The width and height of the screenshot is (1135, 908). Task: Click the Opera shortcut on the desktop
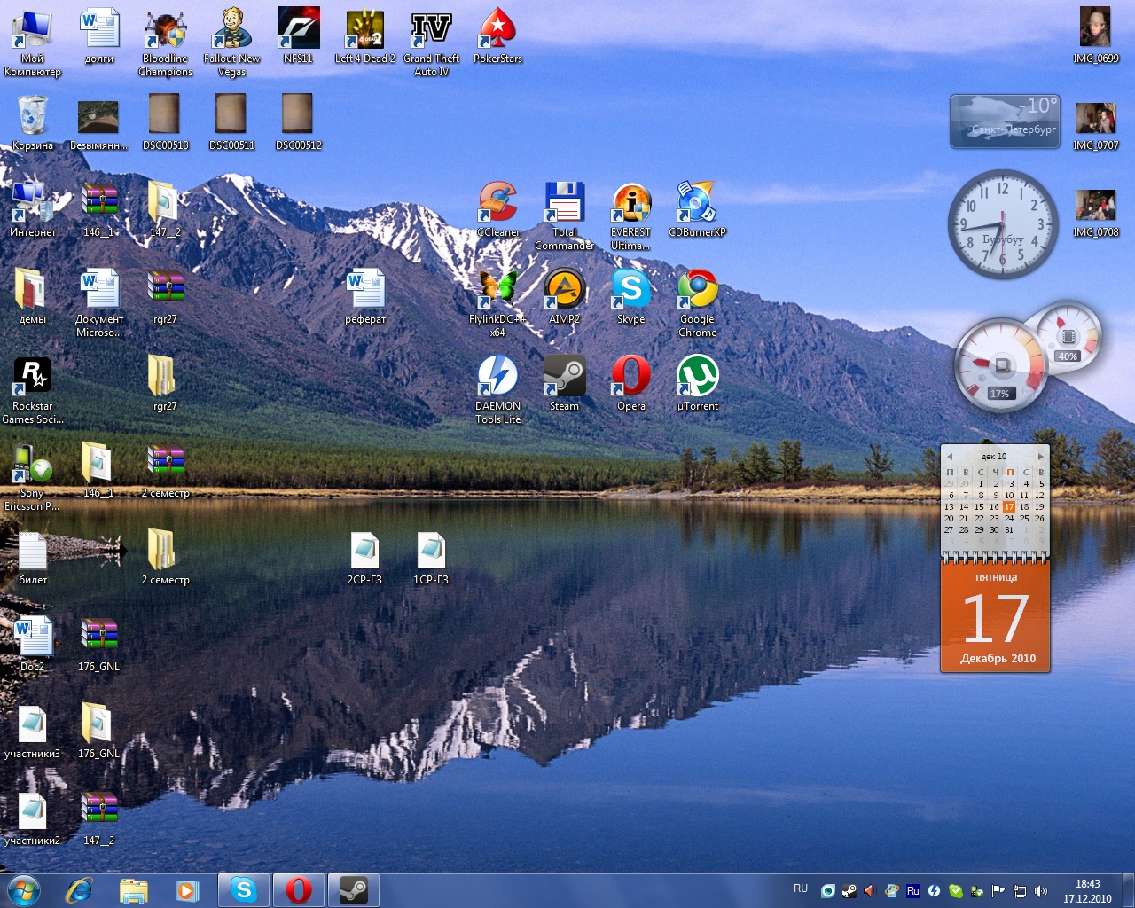[x=630, y=383]
